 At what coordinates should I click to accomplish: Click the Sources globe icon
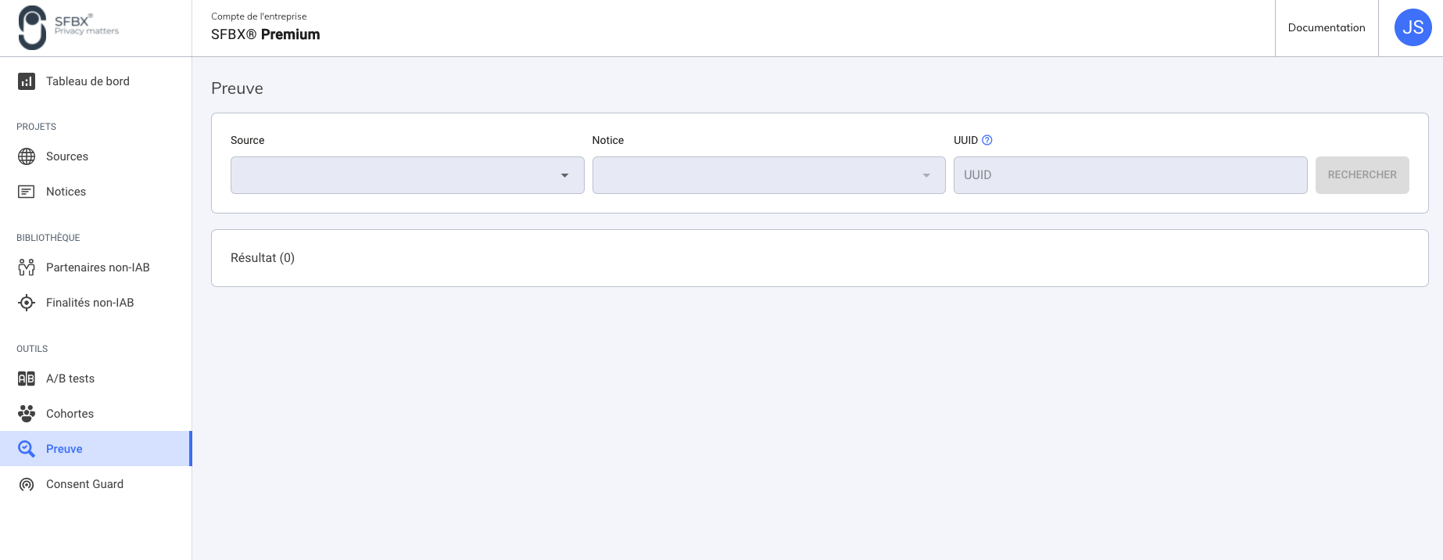pos(27,156)
